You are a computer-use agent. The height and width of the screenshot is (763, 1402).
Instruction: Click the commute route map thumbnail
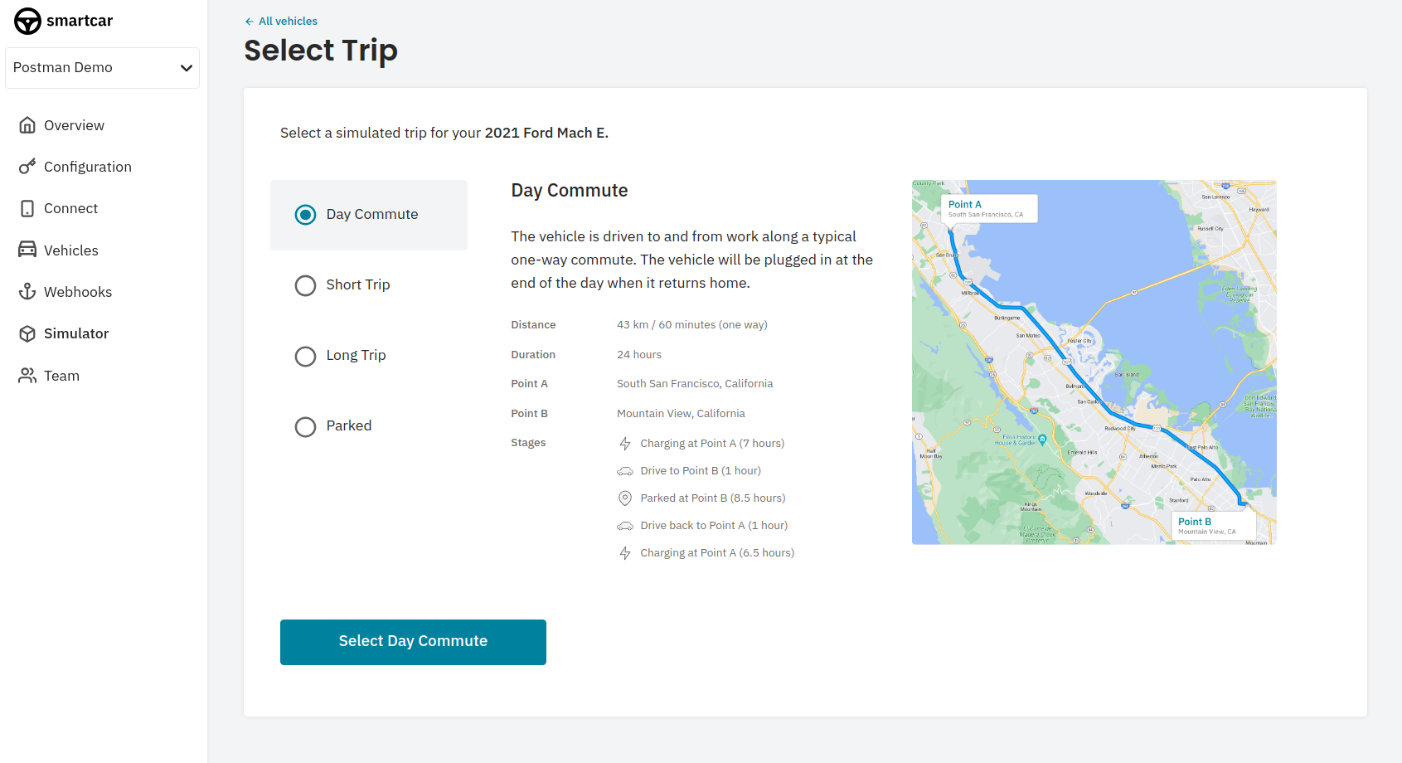(x=1094, y=362)
